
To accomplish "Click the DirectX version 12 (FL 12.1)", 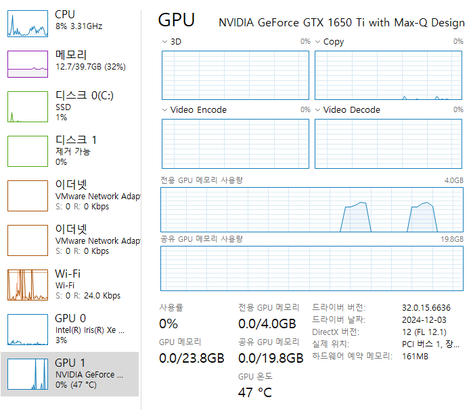I will pyautogui.click(x=424, y=332).
